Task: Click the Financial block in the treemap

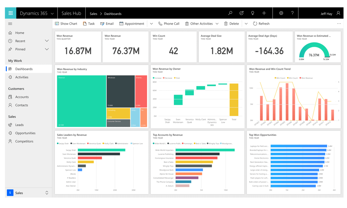Action: tap(82, 101)
